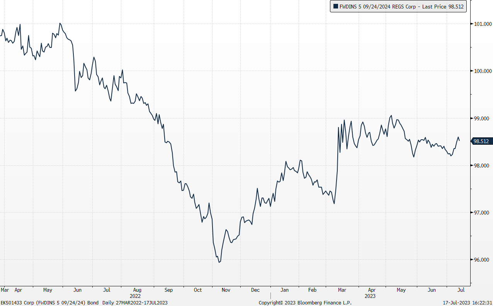Click the legend color square for FWDINS
This screenshot has width=493, height=306.
tap(335, 7)
